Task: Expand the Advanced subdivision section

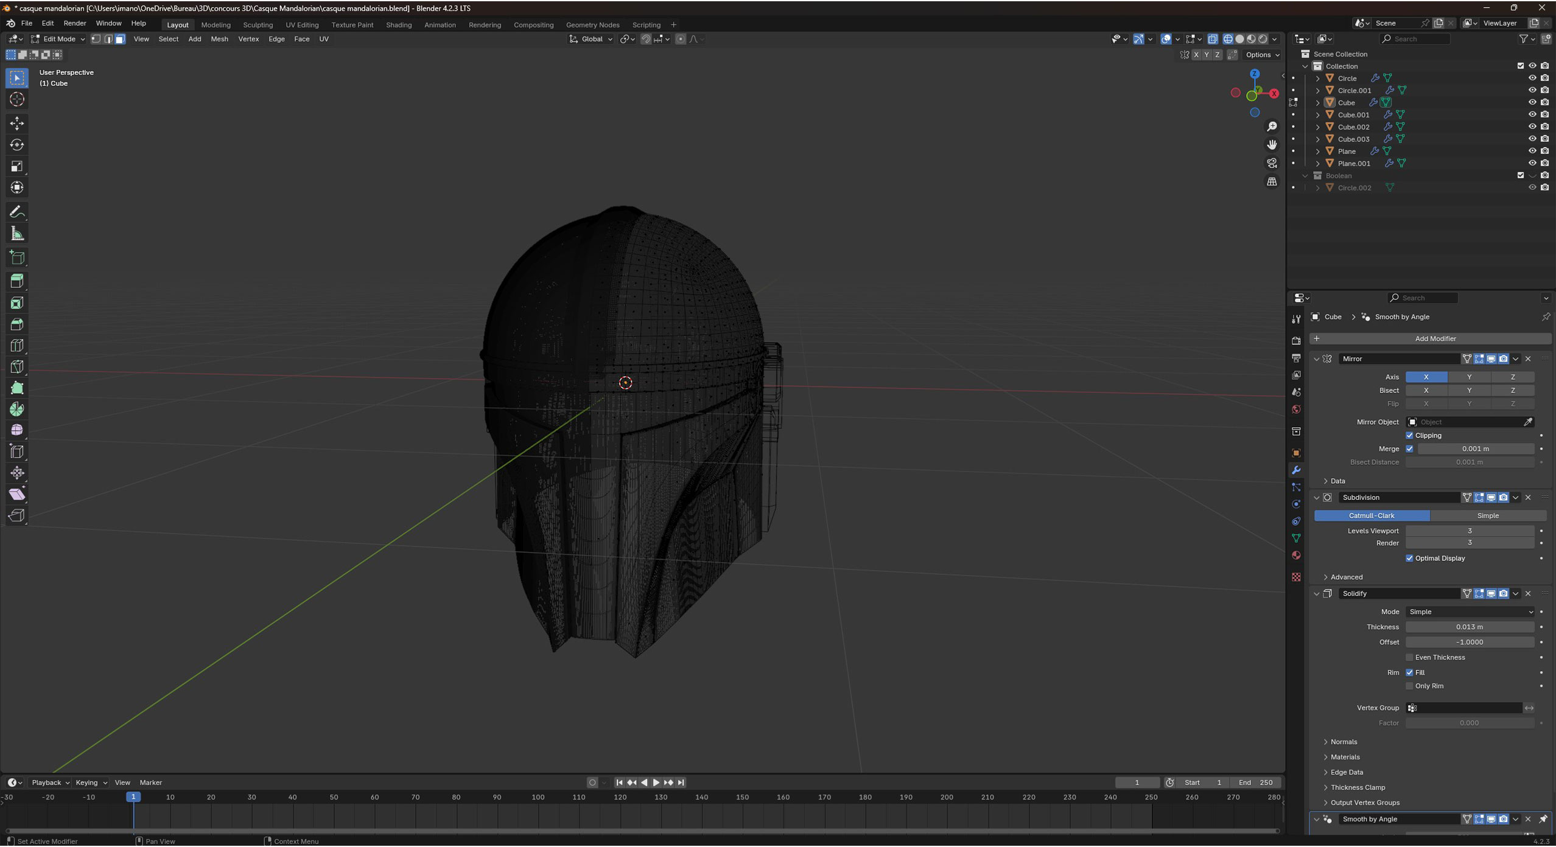Action: [1346, 577]
